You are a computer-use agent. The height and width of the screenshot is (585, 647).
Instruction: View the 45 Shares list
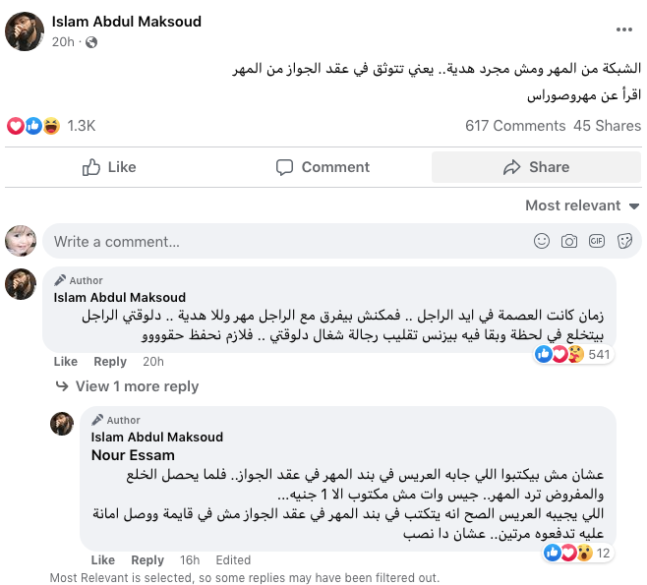click(x=607, y=126)
